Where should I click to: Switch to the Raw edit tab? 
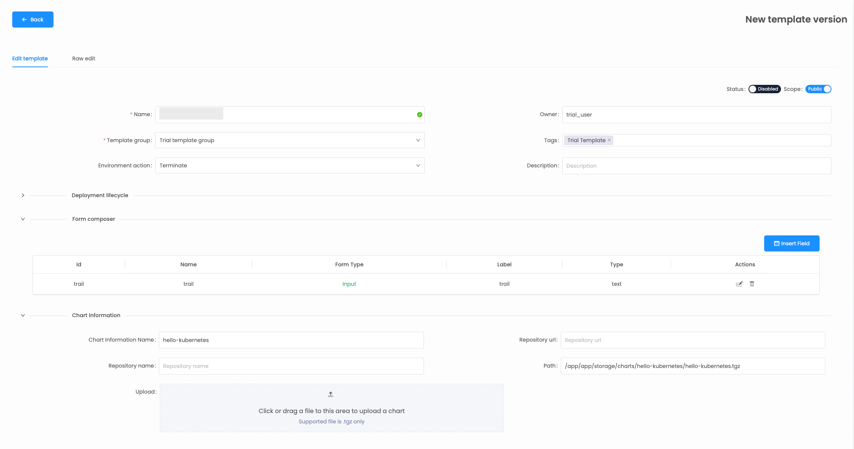83,58
